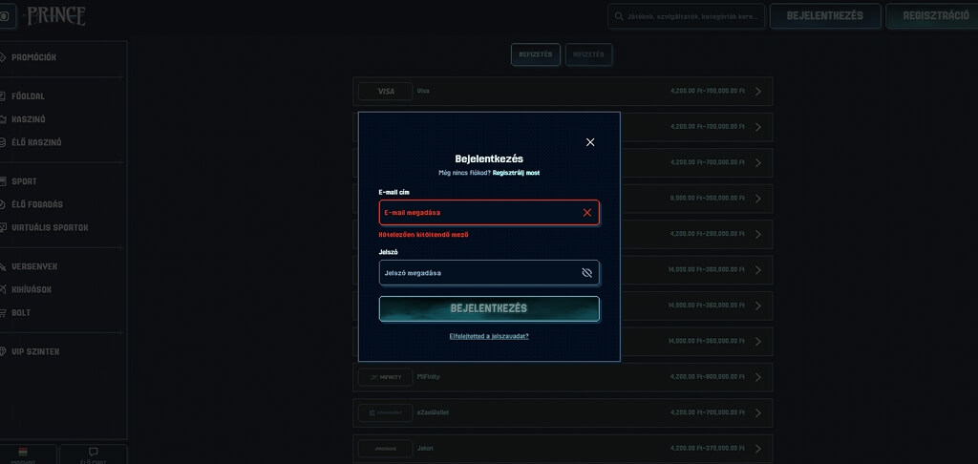Click the Sport calendar icon
Viewport: 978px width, 464px height.
pyautogui.click(x=3, y=181)
